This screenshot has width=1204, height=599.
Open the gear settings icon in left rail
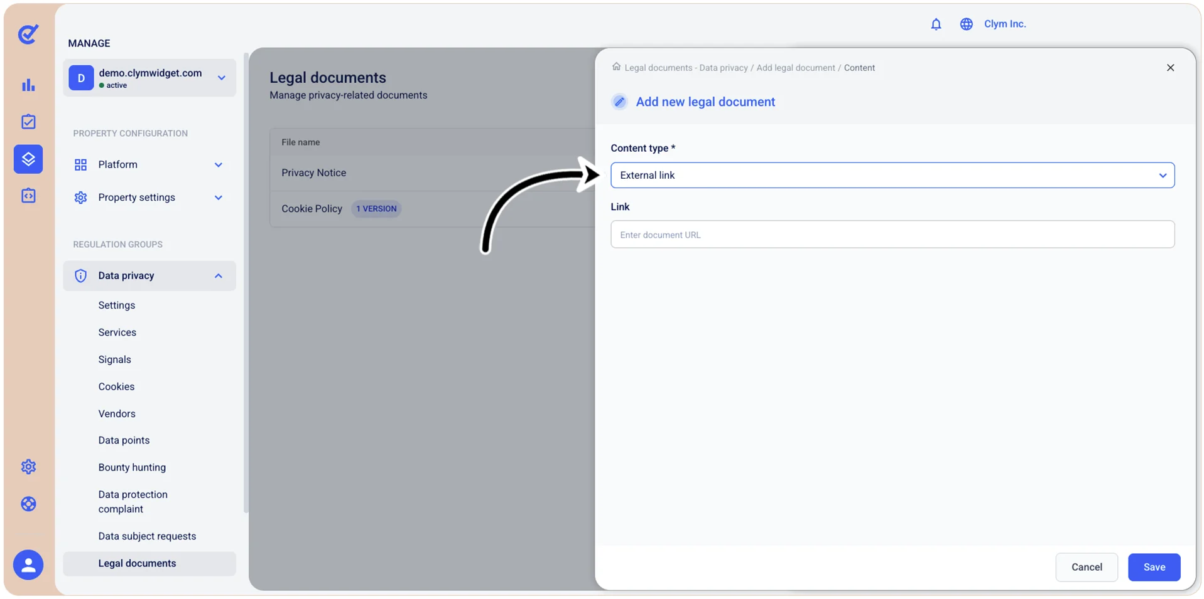pyautogui.click(x=28, y=467)
